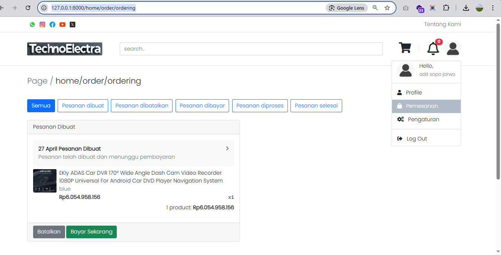Click the Batalkan order button
501x255 pixels.
coord(49,232)
